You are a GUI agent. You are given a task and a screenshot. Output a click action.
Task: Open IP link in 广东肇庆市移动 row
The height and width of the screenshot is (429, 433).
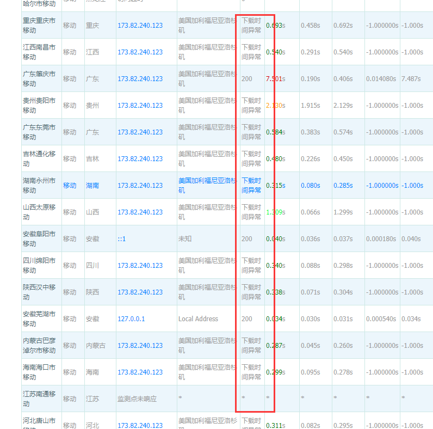140,79
